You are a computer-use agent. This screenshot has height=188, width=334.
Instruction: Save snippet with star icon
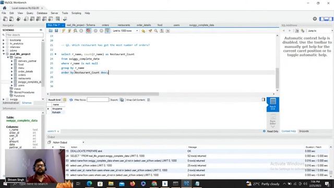pyautogui.click(x=143, y=31)
